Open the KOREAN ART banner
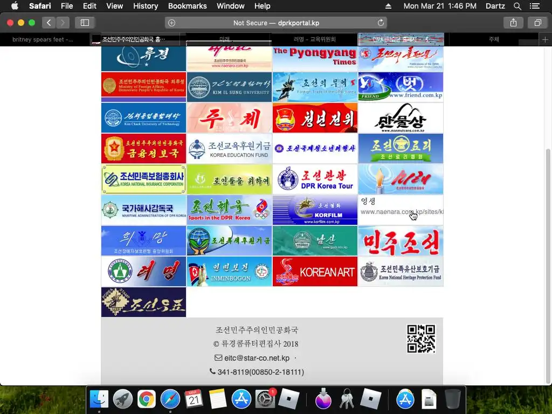This screenshot has width=552, height=414. pyautogui.click(x=315, y=271)
